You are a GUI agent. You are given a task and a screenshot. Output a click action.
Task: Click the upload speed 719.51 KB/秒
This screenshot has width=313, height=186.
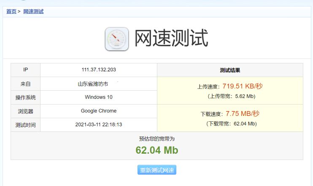[x=243, y=86]
